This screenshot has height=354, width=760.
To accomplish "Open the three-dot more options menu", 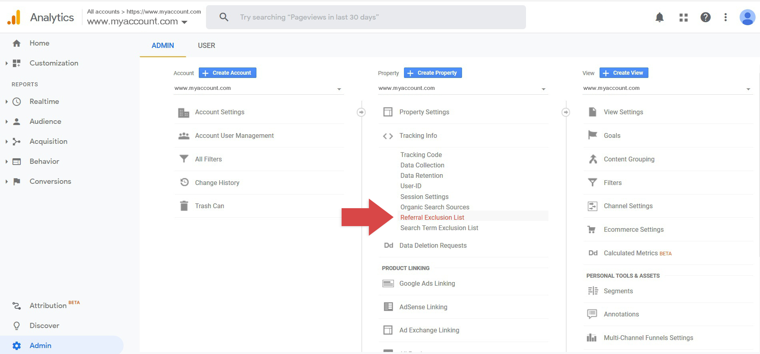I will point(725,17).
